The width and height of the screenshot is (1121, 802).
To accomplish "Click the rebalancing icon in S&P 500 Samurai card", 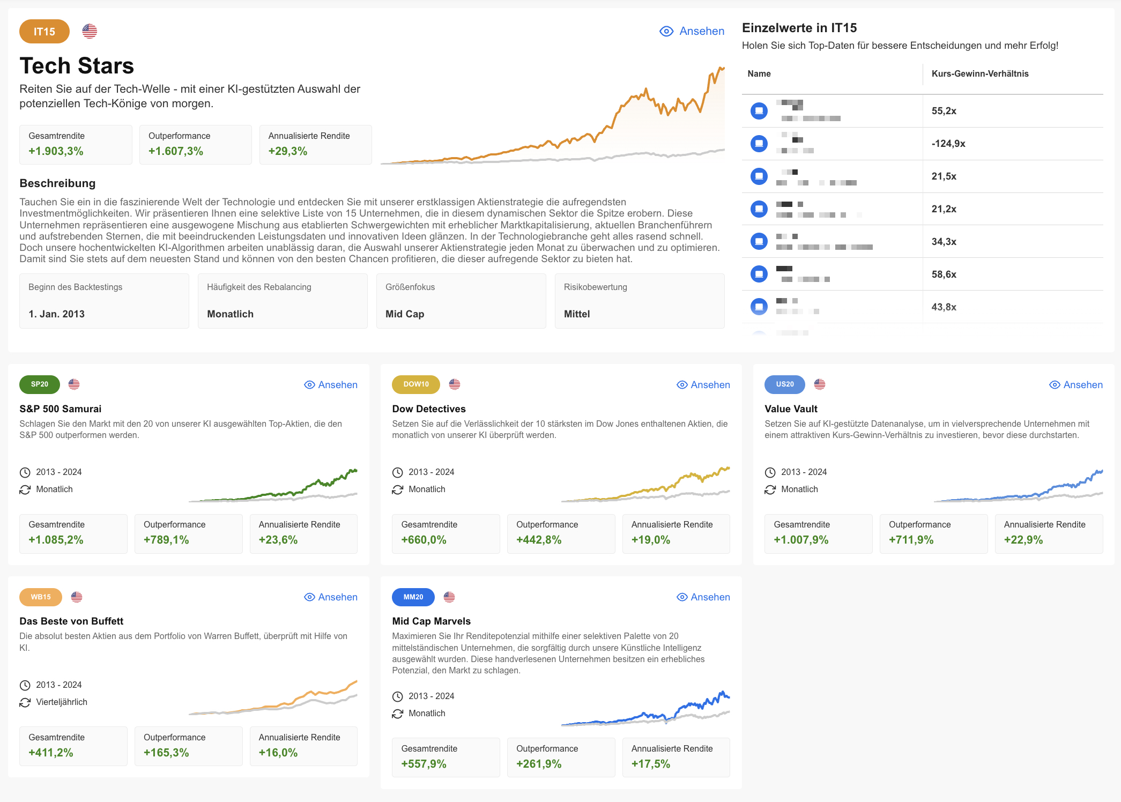I will (25, 489).
